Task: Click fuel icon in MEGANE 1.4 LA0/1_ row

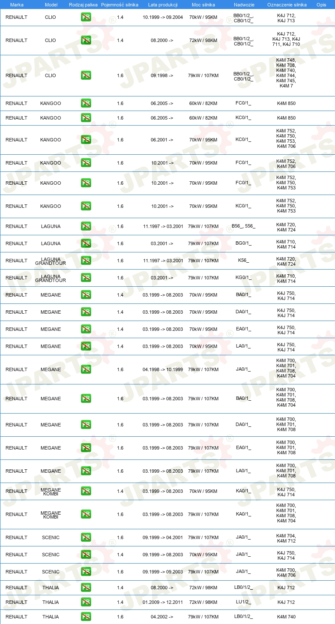Action: click(86, 346)
